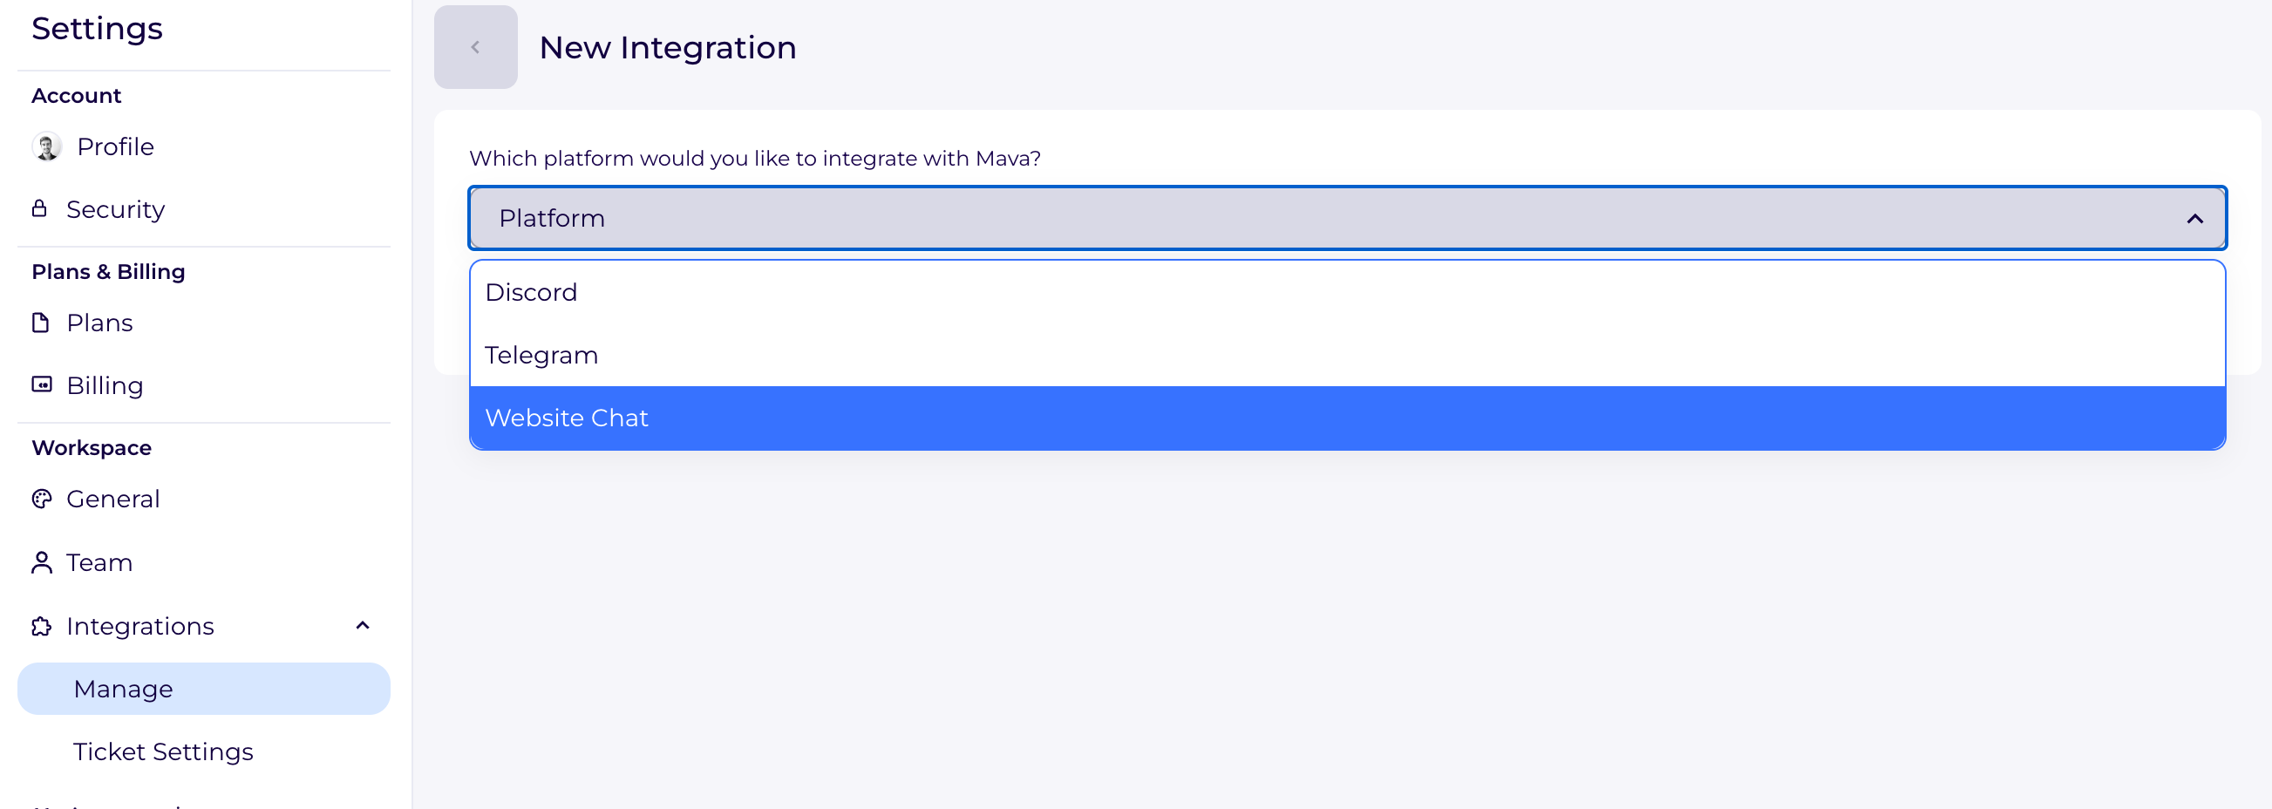Click the Integrations puzzle icon

42,627
